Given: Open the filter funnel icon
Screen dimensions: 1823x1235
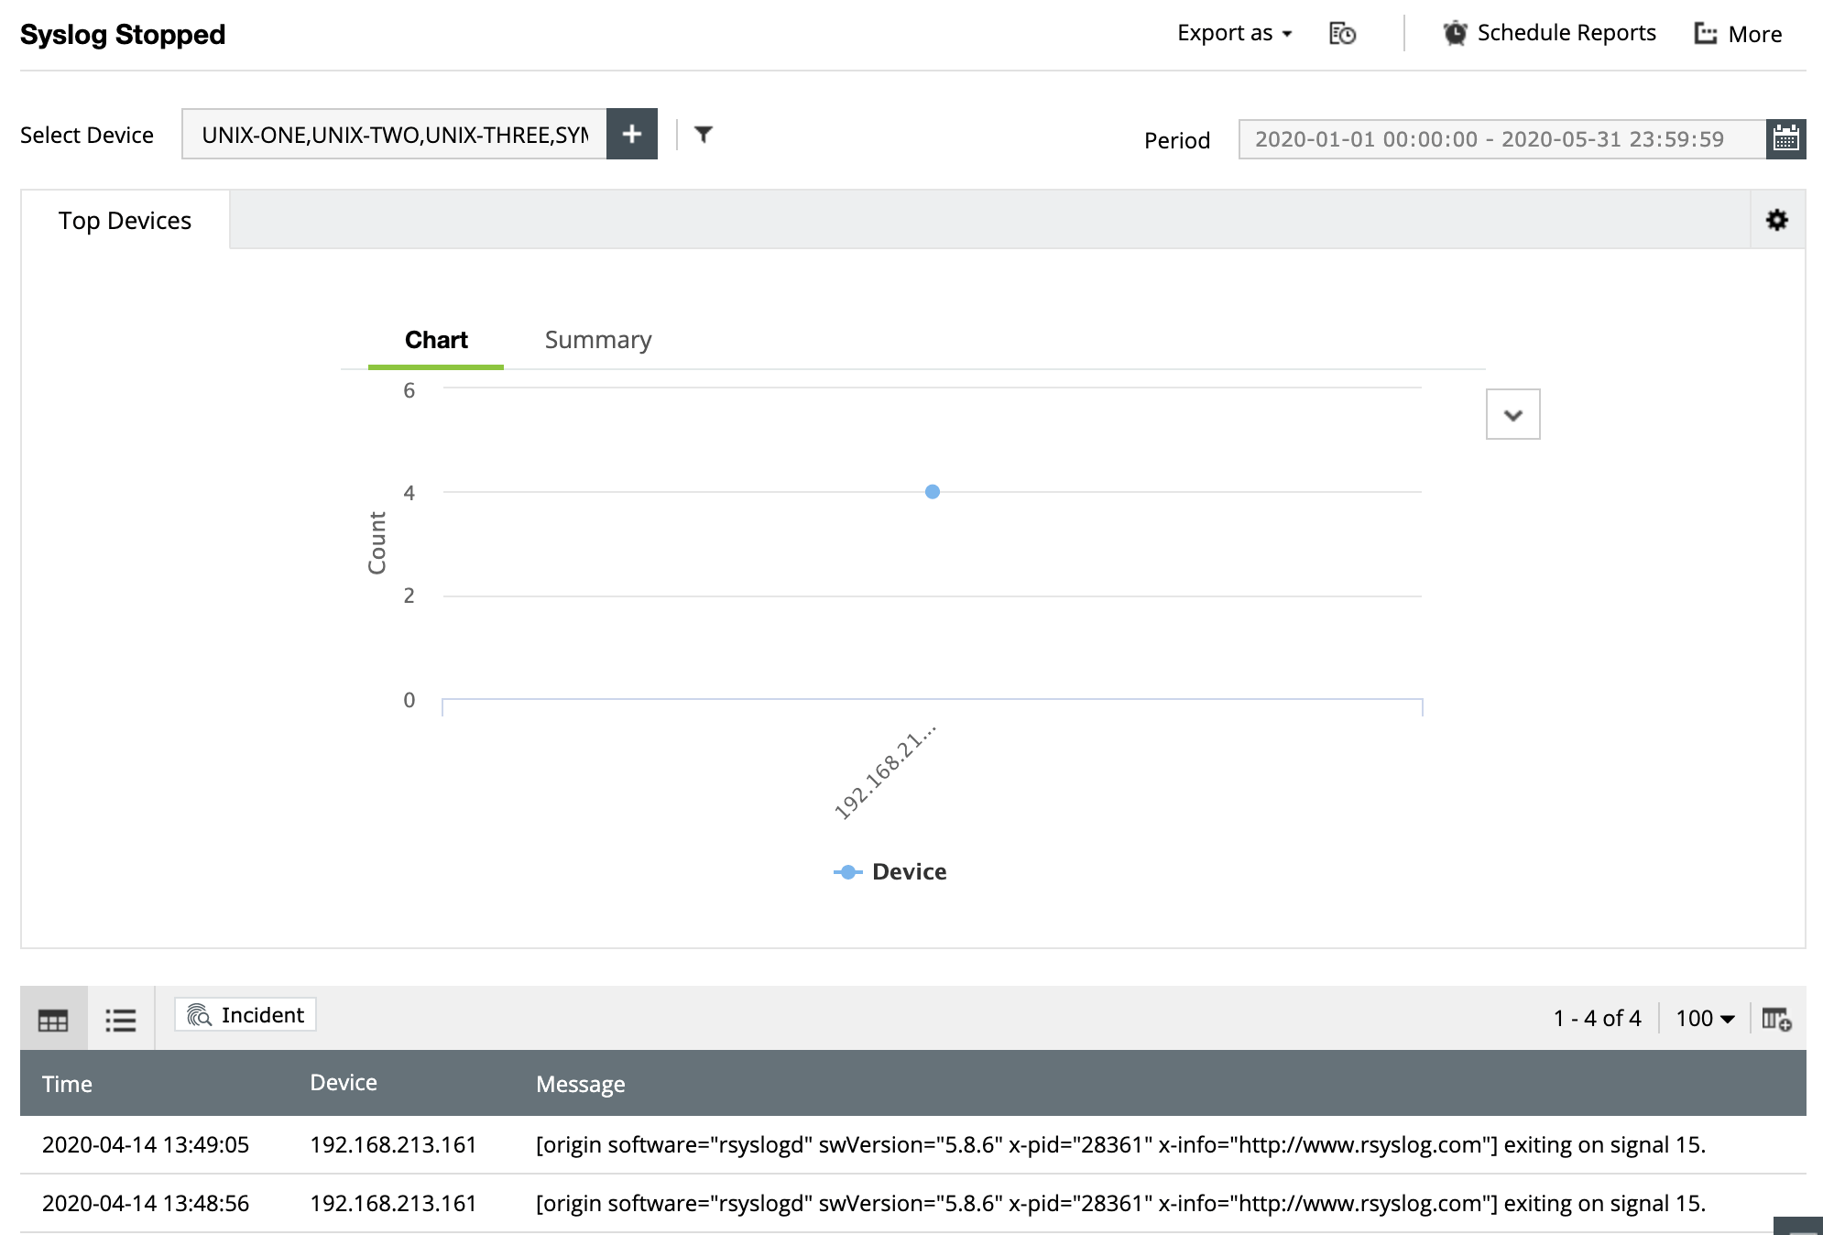Looking at the screenshot, I should (x=703, y=135).
